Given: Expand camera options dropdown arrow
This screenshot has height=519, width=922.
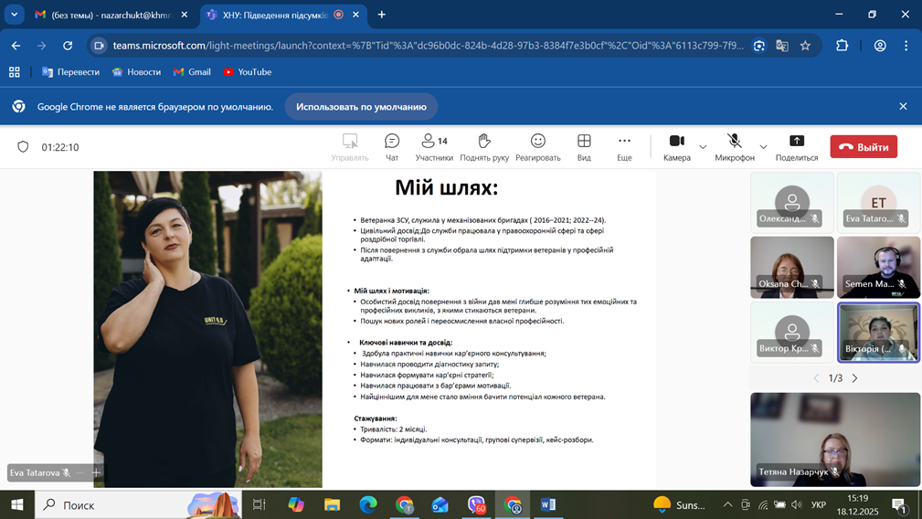Looking at the screenshot, I should [x=703, y=147].
